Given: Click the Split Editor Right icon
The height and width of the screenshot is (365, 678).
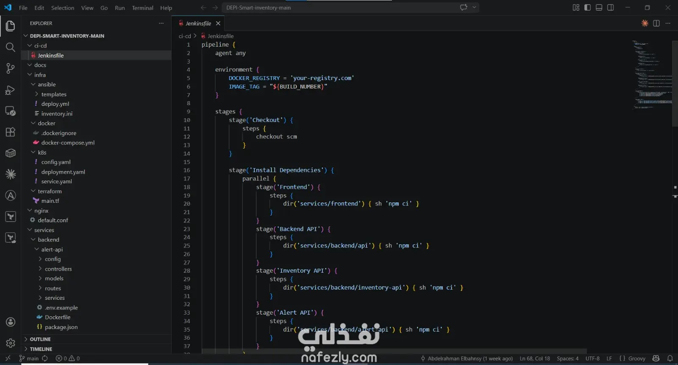Looking at the screenshot, I should (656, 23).
